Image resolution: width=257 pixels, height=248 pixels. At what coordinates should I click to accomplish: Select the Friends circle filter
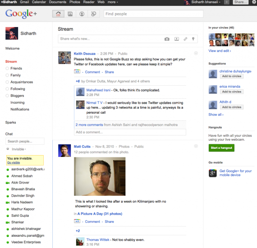pos(7,69)
